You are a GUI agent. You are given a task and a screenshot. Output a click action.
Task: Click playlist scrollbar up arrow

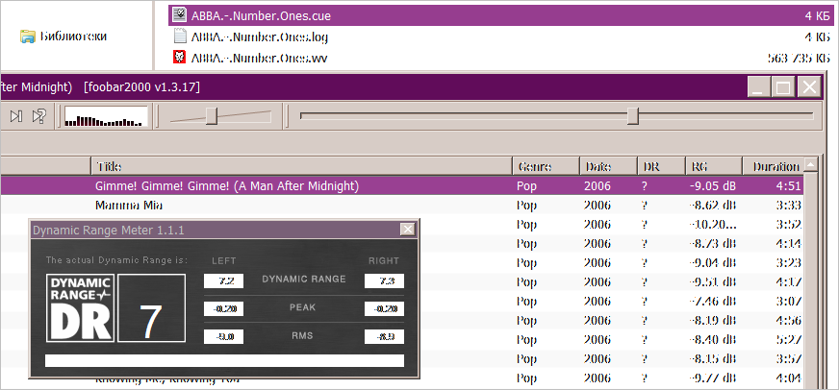(x=812, y=166)
